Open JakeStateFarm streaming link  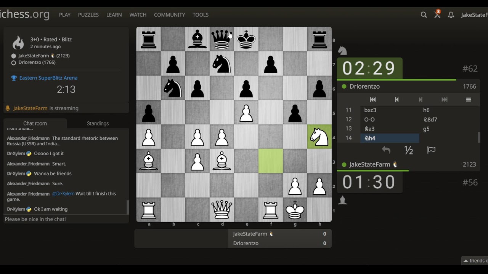pos(30,108)
